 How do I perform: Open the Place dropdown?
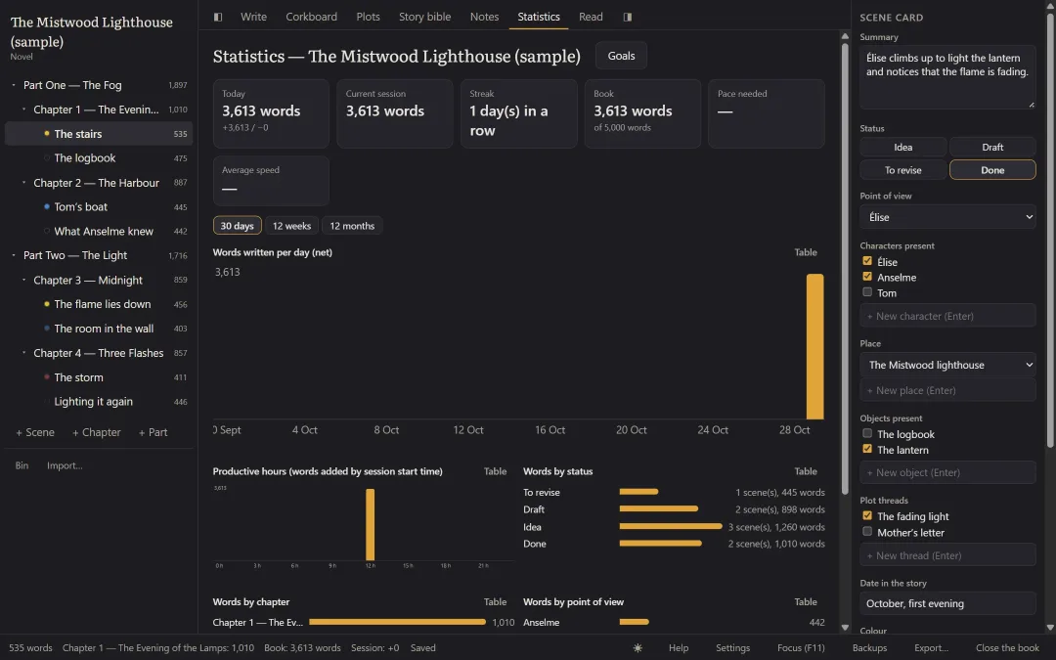[x=947, y=365]
